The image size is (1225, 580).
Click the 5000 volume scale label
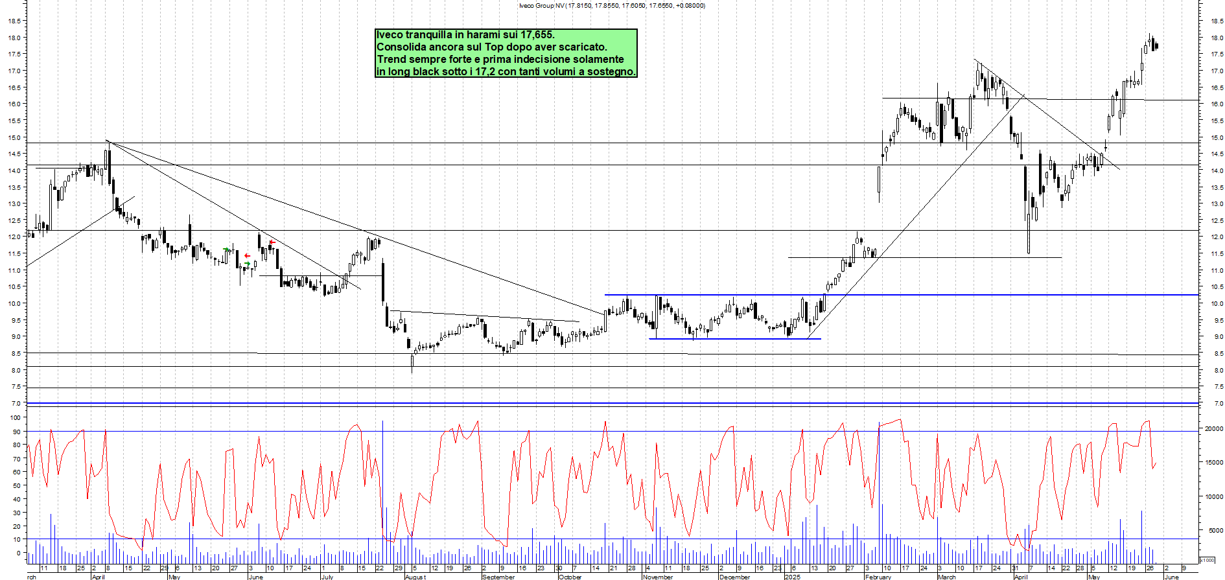pyautogui.click(x=1215, y=531)
